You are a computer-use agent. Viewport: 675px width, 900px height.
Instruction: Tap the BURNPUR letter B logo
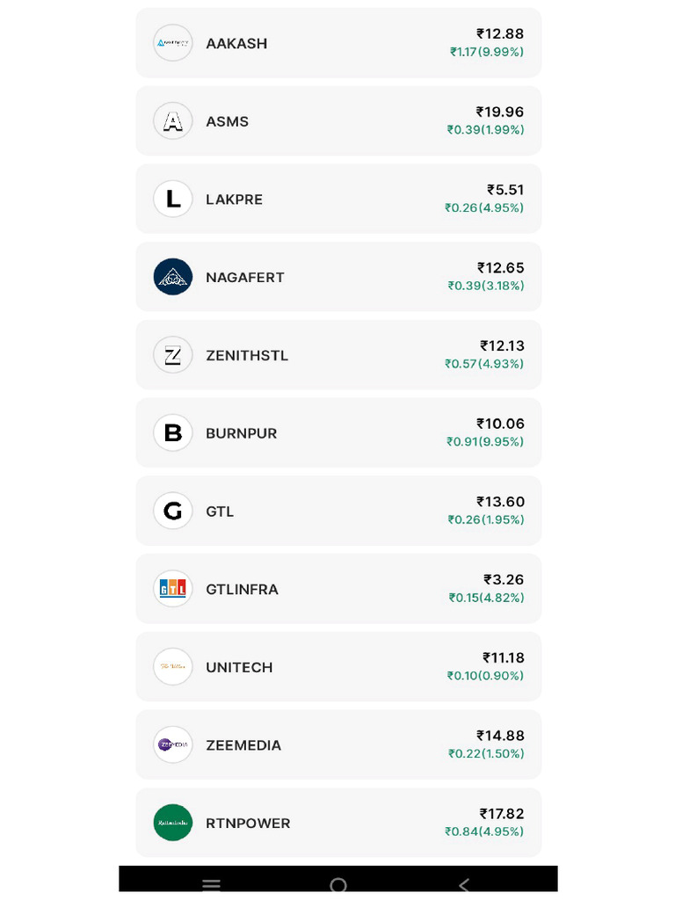click(172, 433)
